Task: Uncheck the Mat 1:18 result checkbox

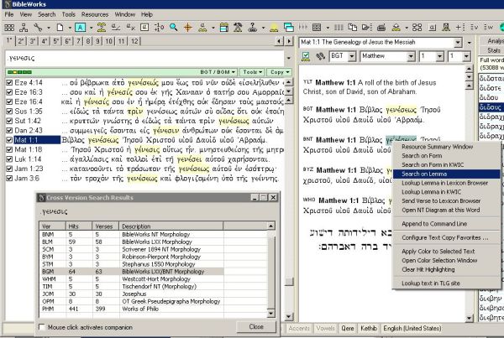Action: (9, 149)
